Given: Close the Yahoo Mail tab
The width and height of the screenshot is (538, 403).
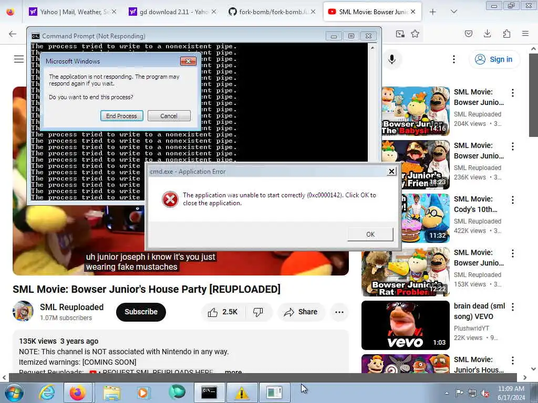Looking at the screenshot, I should click(x=114, y=12).
